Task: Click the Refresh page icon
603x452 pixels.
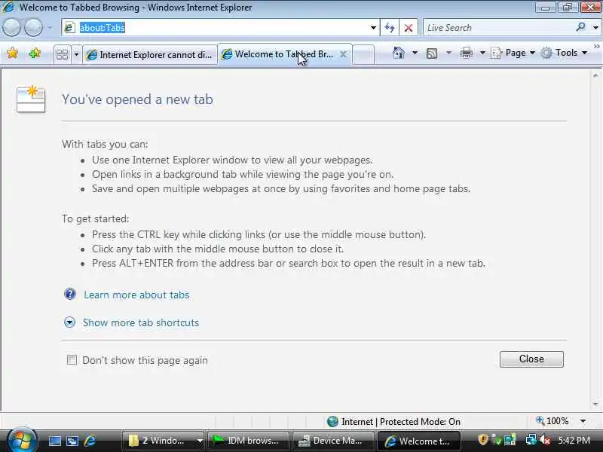Action: [389, 28]
